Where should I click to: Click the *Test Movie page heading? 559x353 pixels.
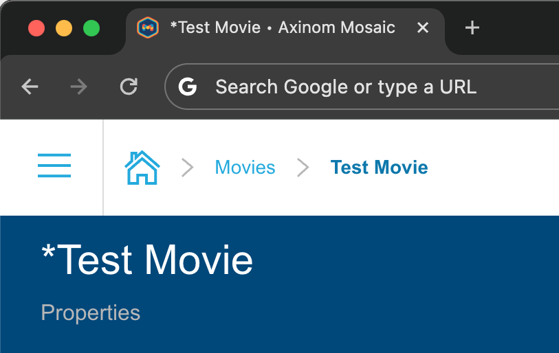147,260
